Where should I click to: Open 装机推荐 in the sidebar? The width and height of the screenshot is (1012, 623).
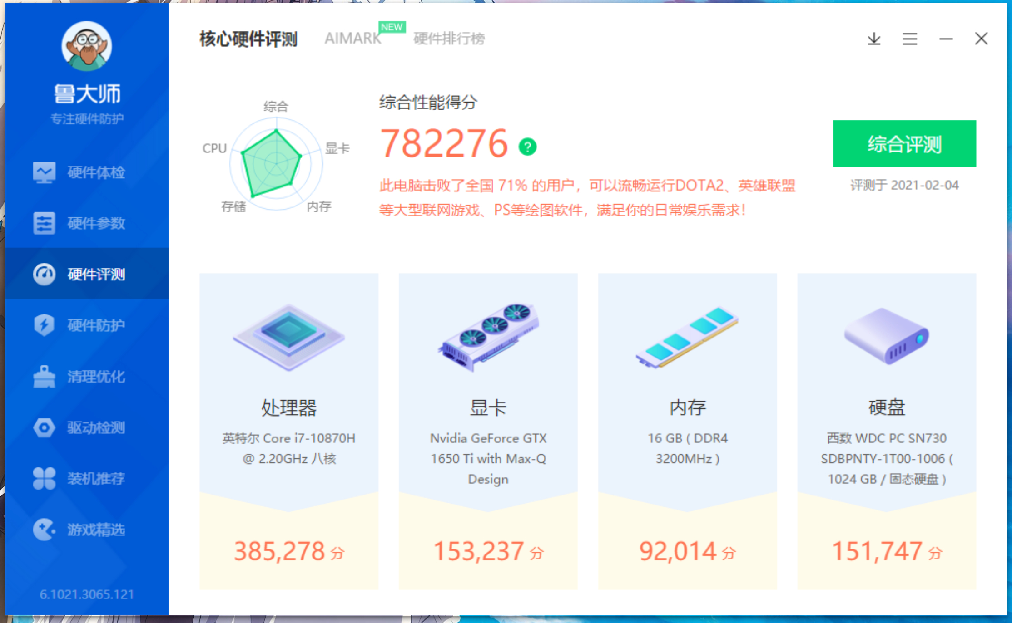point(87,478)
